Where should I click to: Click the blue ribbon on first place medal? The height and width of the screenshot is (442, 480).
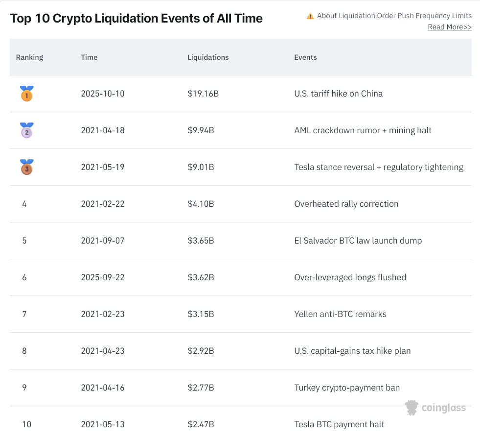(26, 88)
